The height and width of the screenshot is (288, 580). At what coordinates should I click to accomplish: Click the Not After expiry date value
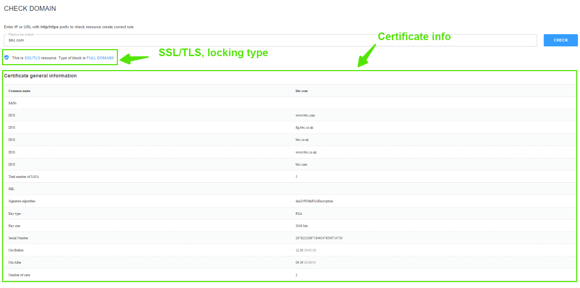click(x=306, y=263)
